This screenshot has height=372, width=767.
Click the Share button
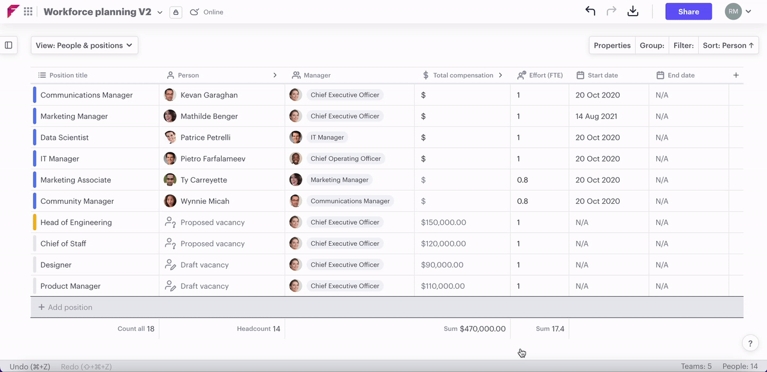pyautogui.click(x=689, y=11)
